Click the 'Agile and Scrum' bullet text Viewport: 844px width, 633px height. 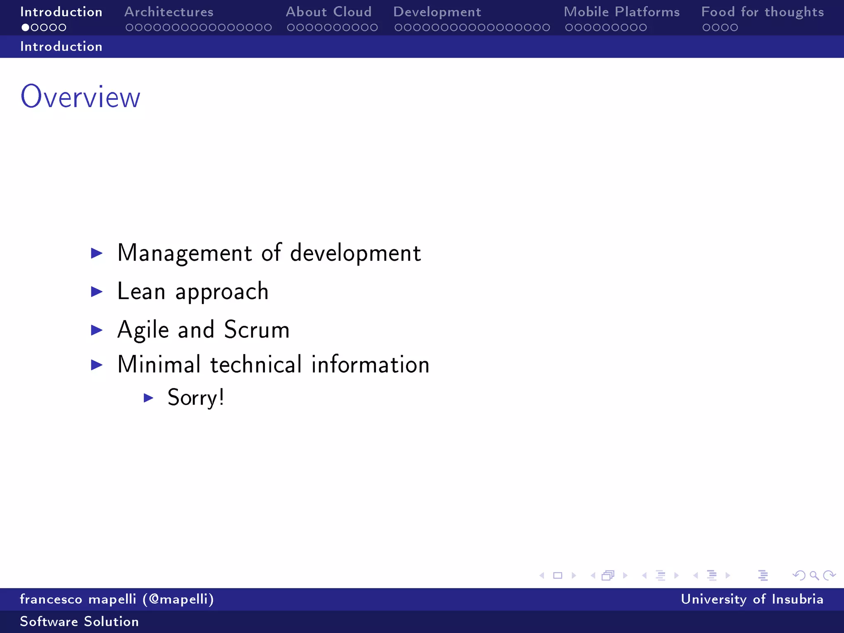pos(204,330)
